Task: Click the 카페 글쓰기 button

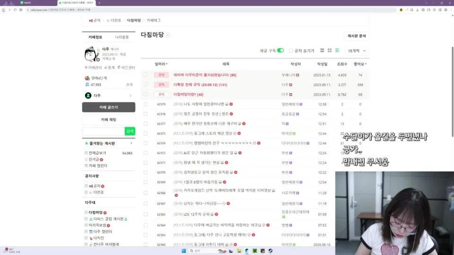Action: coord(109,107)
